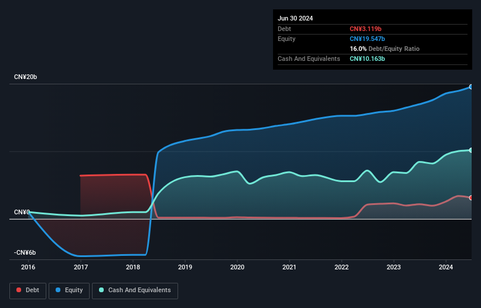Click the 2023 axis label
This screenshot has height=308, width=481.
click(394, 267)
